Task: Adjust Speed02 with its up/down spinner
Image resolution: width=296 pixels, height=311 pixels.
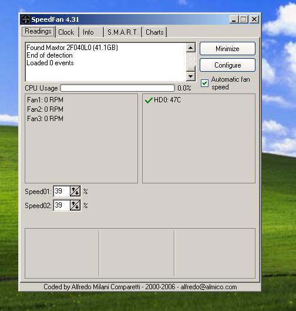Action: coord(75,205)
